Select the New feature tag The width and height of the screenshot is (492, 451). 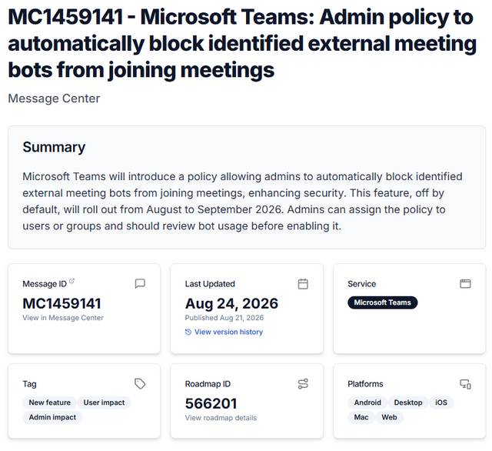pos(49,403)
